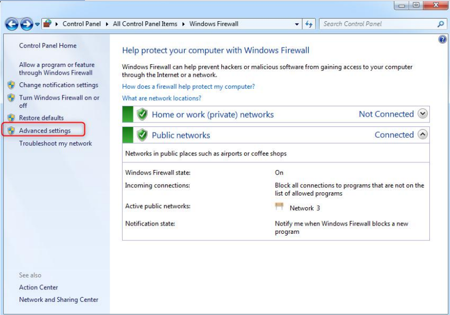
Task: Select Control Panel breadcrumb
Action: (82, 24)
